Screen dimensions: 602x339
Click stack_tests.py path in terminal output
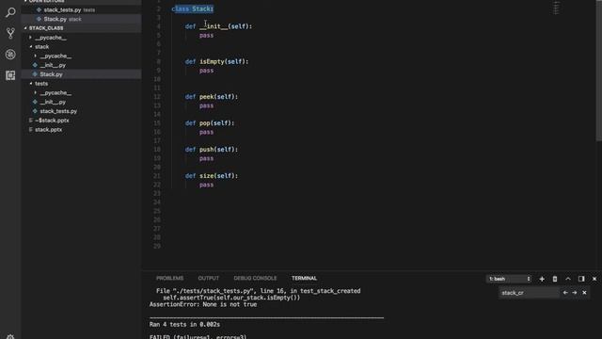pyautogui.click(x=214, y=291)
